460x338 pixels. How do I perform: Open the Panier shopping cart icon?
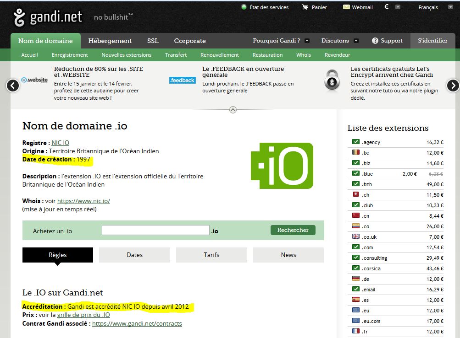[x=305, y=7]
